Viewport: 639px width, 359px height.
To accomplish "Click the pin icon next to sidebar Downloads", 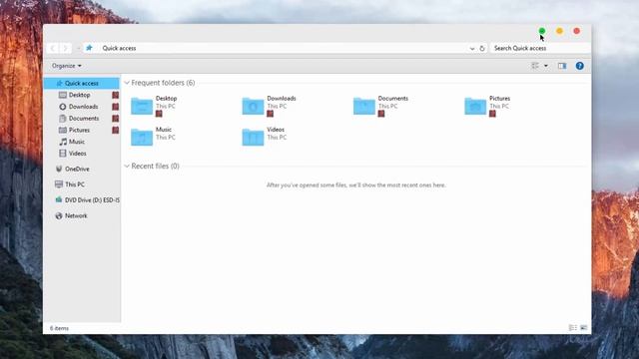I will tap(116, 107).
